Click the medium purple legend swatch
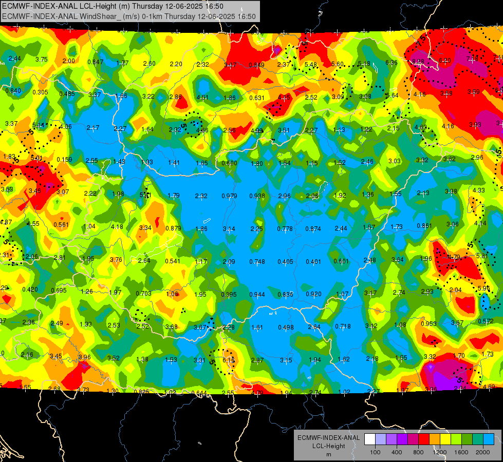This screenshot has height=462, width=503. click(392, 439)
